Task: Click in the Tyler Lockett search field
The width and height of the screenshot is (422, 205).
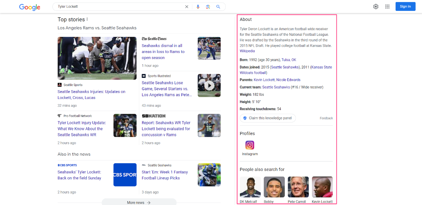Action: click(120, 7)
